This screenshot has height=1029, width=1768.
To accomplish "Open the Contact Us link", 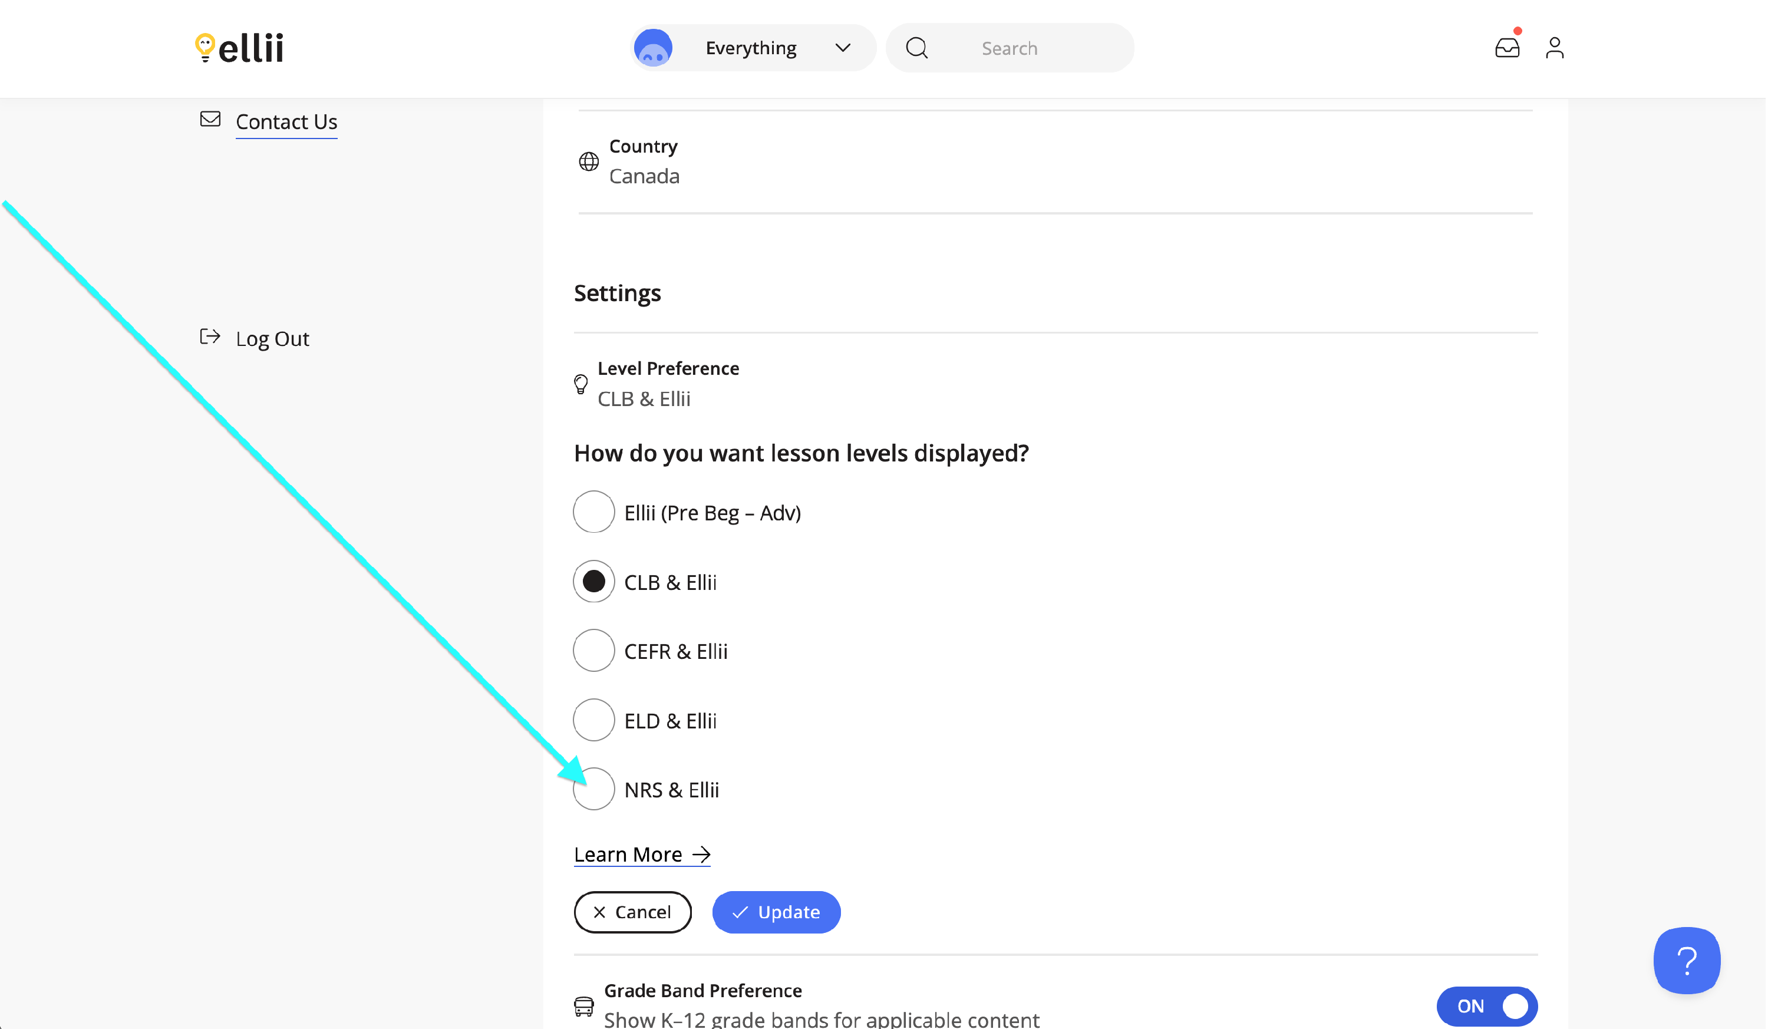I will (x=286, y=122).
